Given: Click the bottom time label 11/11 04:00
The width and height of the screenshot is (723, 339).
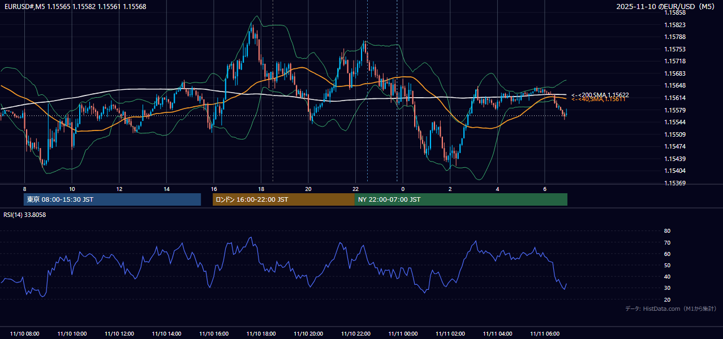Looking at the screenshot, I should [x=497, y=334].
